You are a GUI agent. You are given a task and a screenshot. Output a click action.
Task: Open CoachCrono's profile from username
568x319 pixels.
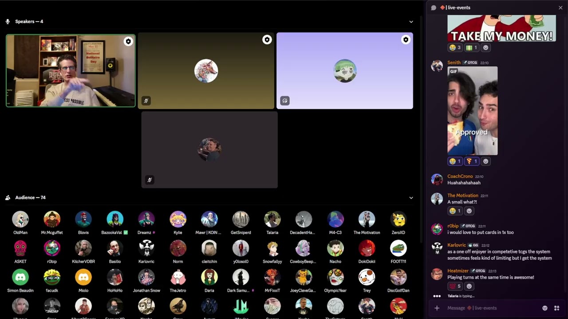(x=460, y=176)
